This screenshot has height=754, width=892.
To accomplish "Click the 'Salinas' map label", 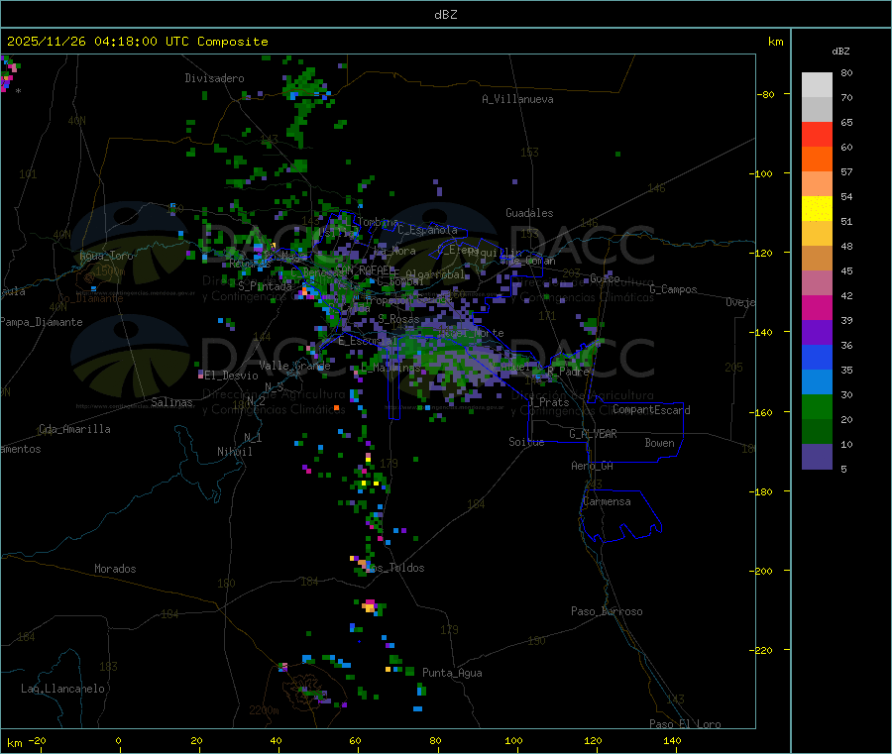I will (171, 402).
